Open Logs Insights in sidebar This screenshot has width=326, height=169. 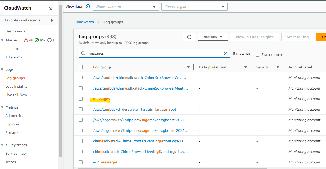pyautogui.click(x=16, y=86)
